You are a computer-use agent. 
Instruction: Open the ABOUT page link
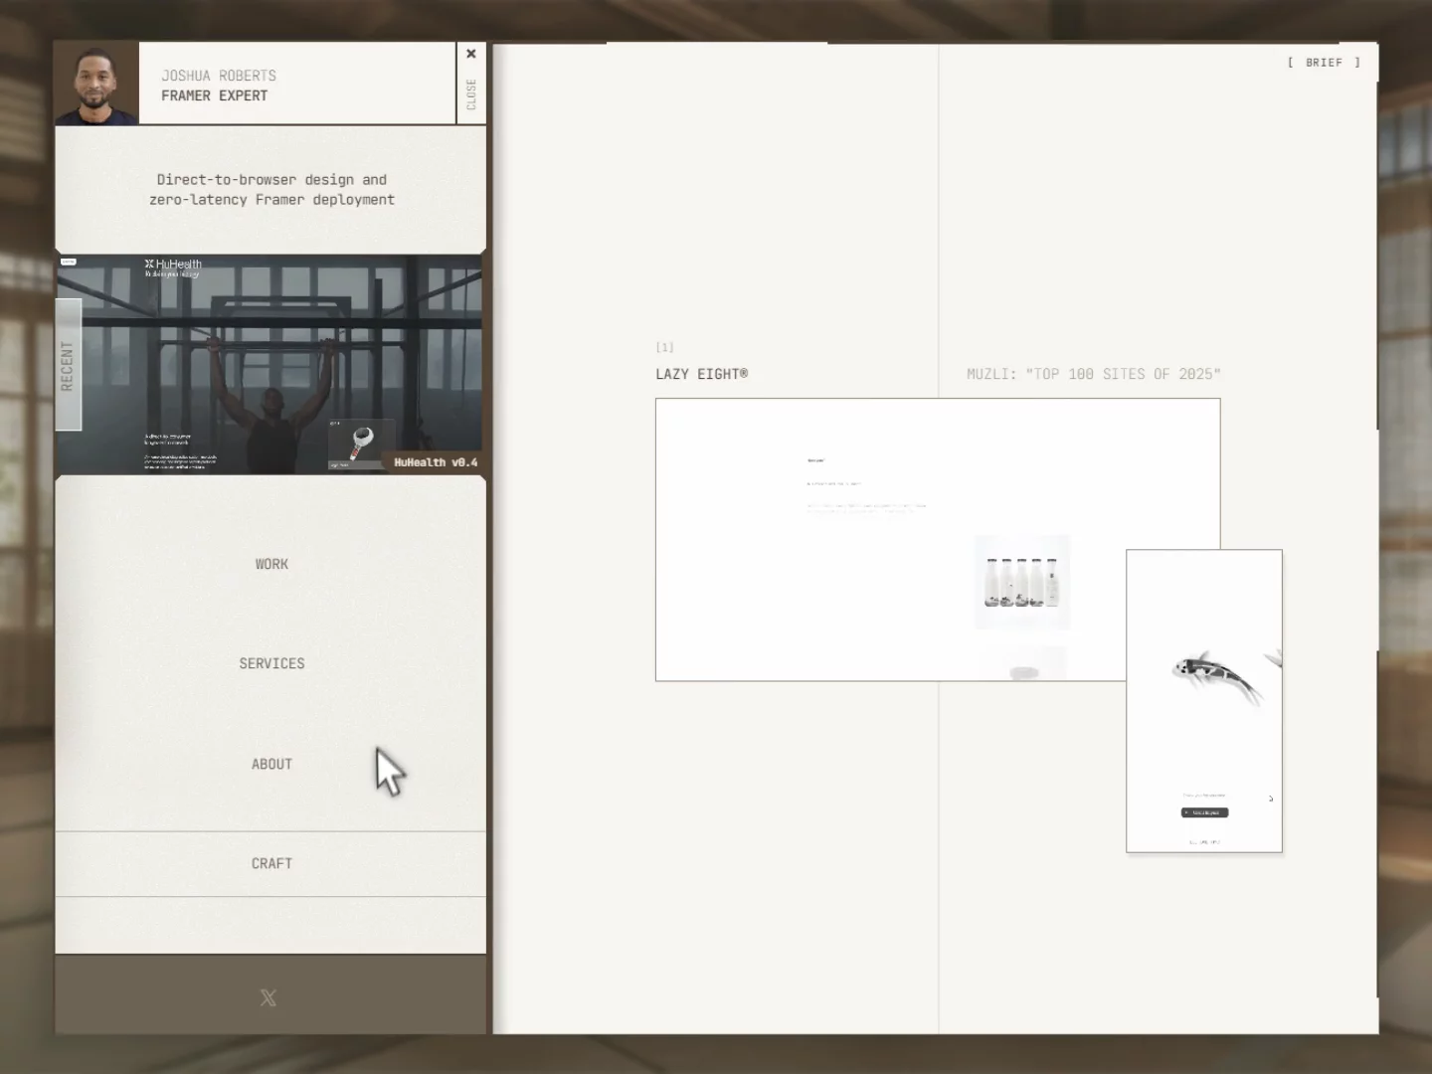point(271,764)
